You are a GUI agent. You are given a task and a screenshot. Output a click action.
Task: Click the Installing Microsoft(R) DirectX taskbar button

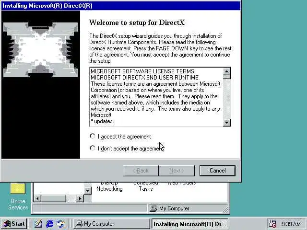(190, 224)
